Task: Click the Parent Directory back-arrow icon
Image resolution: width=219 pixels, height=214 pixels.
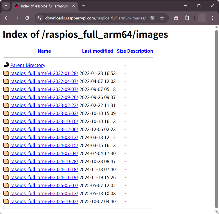Action: coord(6,65)
